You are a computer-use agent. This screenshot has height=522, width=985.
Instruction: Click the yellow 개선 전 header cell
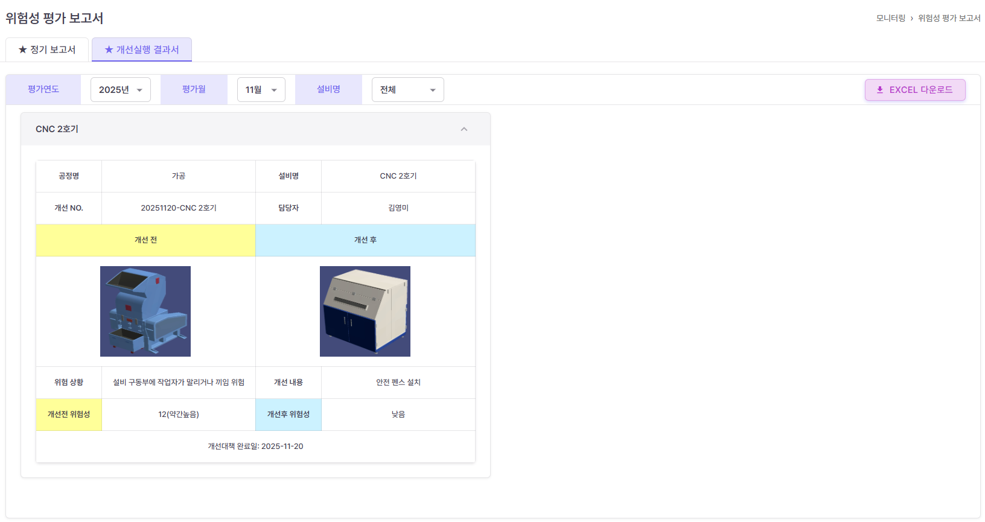point(145,240)
